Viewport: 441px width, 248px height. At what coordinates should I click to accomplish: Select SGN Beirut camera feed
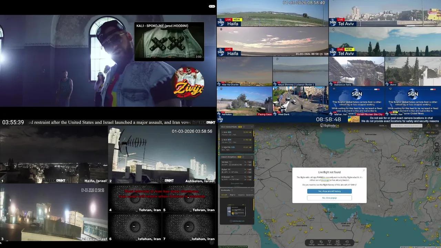tap(413, 71)
